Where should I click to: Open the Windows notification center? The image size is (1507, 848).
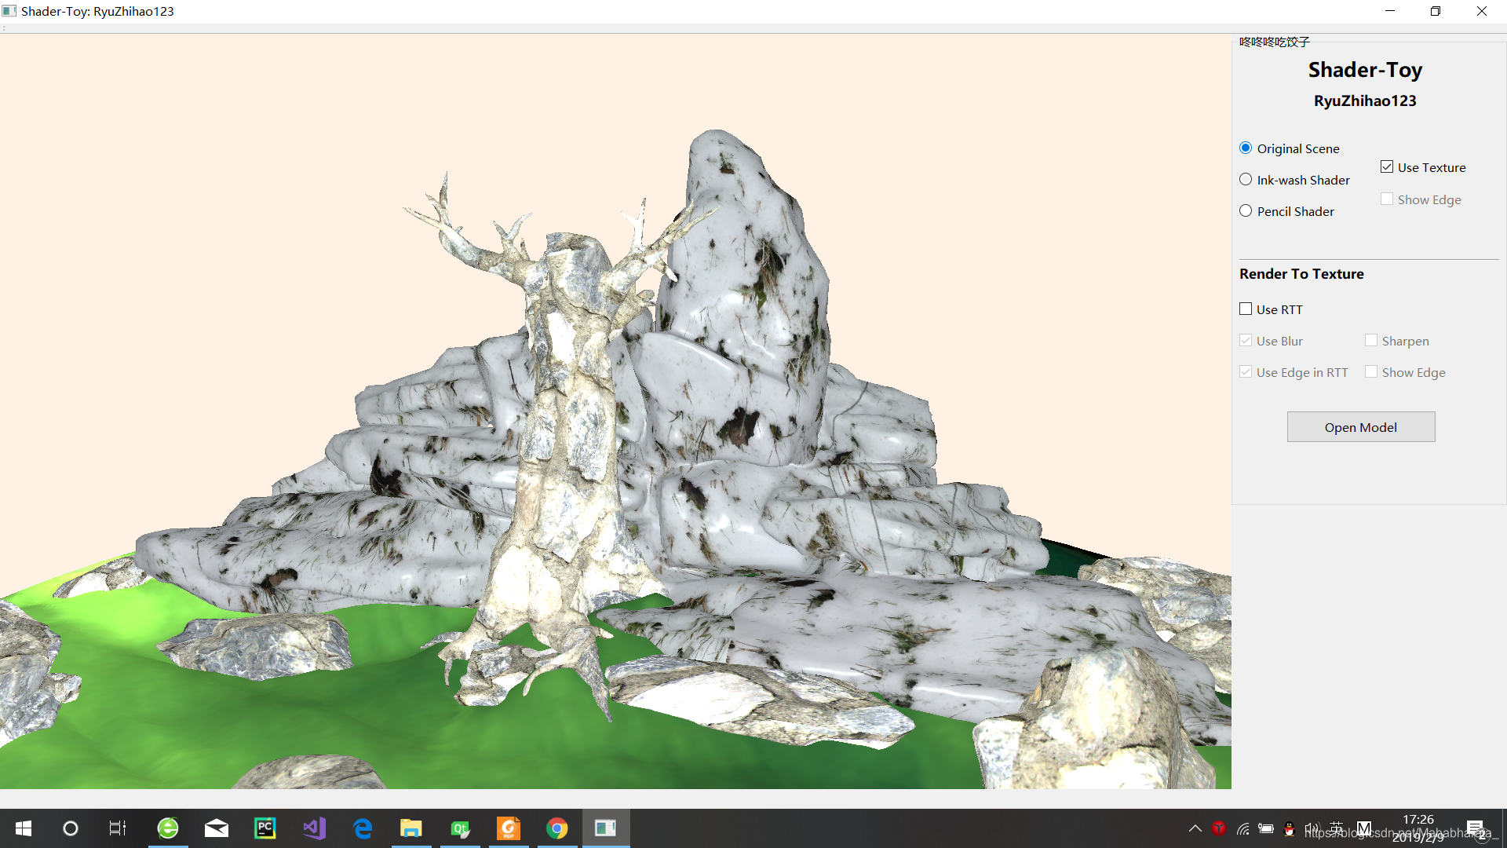(1475, 828)
